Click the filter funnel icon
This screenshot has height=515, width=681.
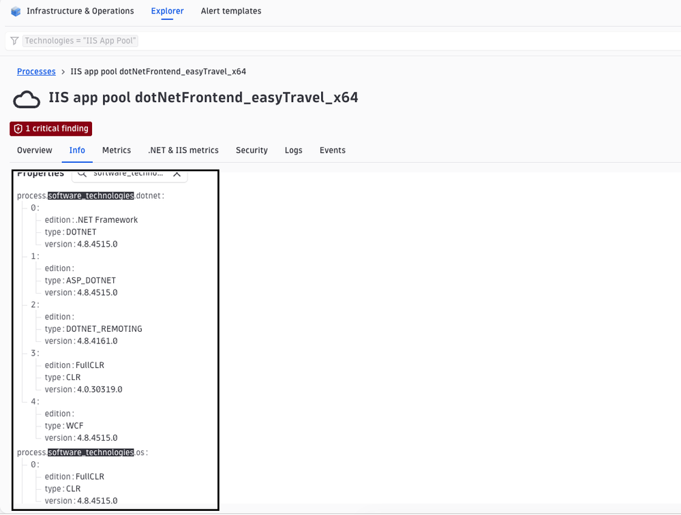click(14, 41)
